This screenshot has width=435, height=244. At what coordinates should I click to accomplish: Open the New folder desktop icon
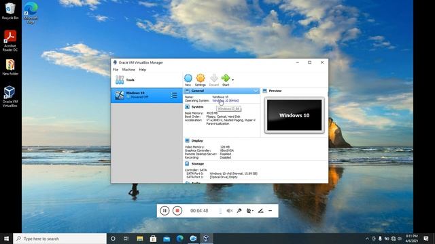click(10, 67)
